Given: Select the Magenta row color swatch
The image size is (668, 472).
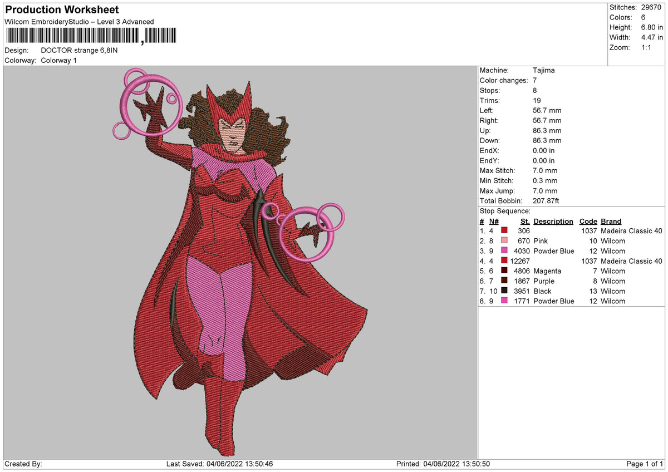Looking at the screenshot, I should 504,271.
